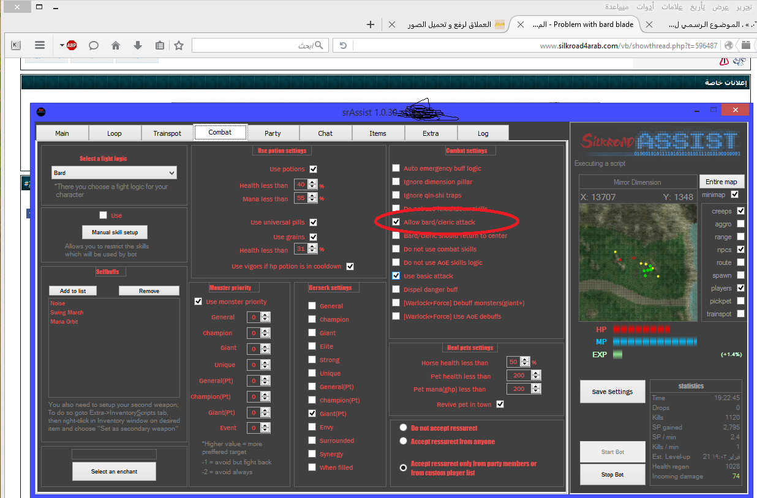Toggle the Use potions checkbox
This screenshot has width=757, height=498.
tap(314, 169)
